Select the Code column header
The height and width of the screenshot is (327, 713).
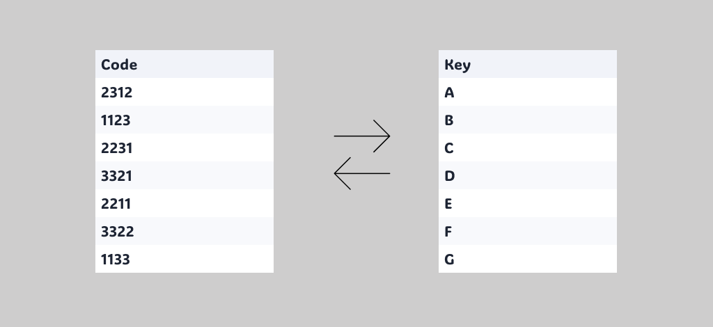[x=184, y=64]
